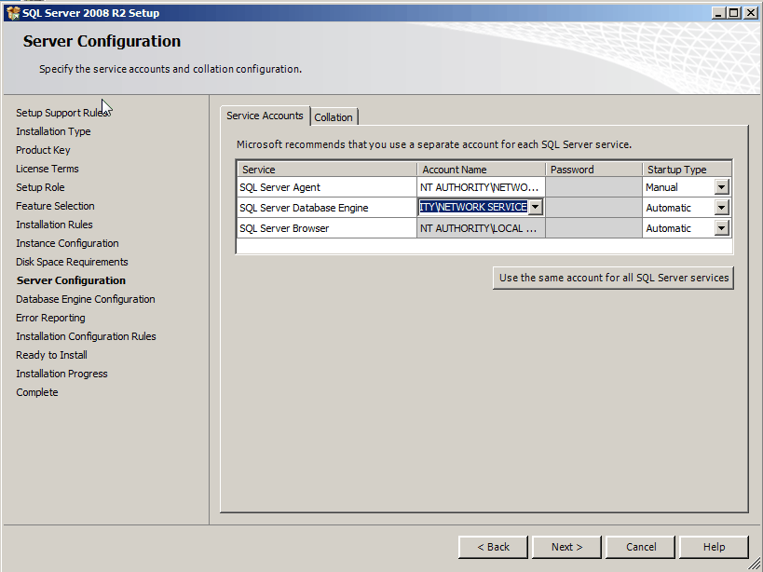
Task: Cancel the setup wizard
Action: [x=640, y=547]
